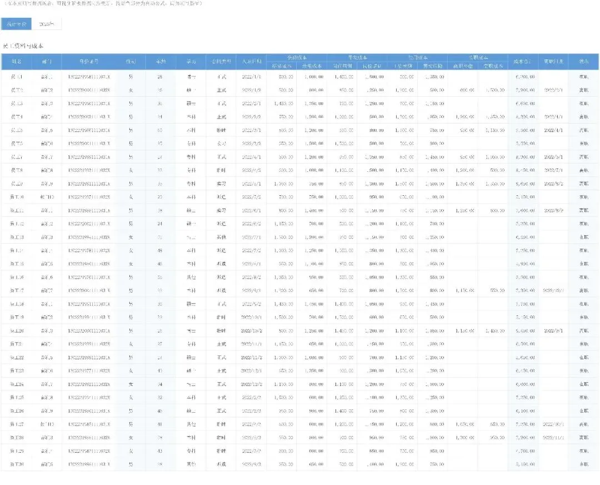600x485 pixels.
Task: Click the status cell in 员工30 row
Action: tap(583, 464)
